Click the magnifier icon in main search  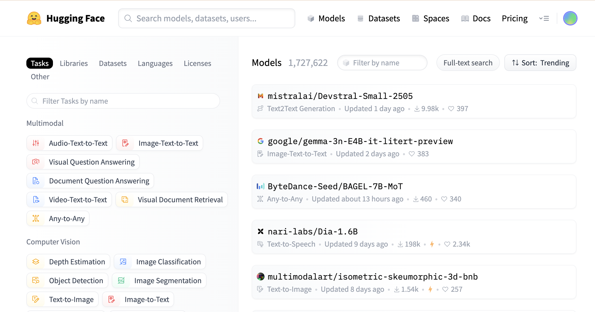128,18
